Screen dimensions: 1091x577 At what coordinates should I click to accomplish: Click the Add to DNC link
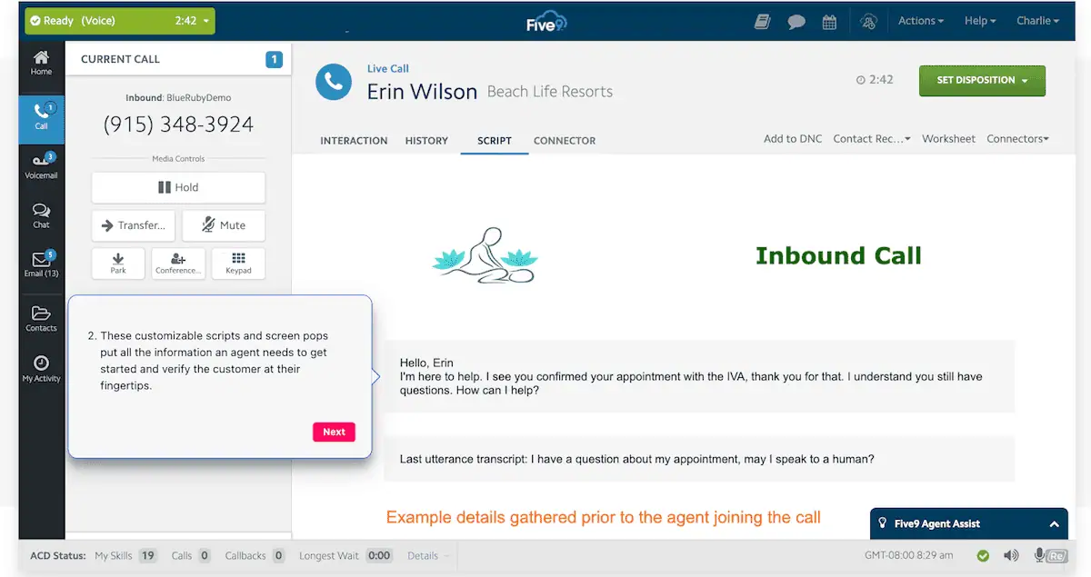[792, 139]
